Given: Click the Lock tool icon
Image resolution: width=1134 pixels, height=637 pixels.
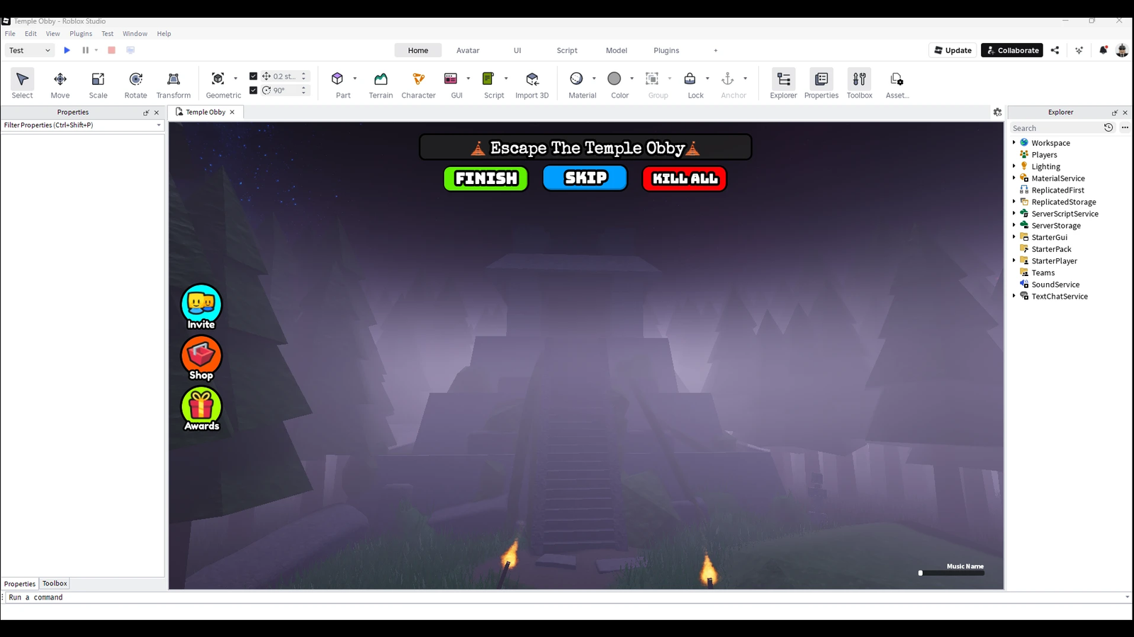Looking at the screenshot, I should pyautogui.click(x=690, y=79).
